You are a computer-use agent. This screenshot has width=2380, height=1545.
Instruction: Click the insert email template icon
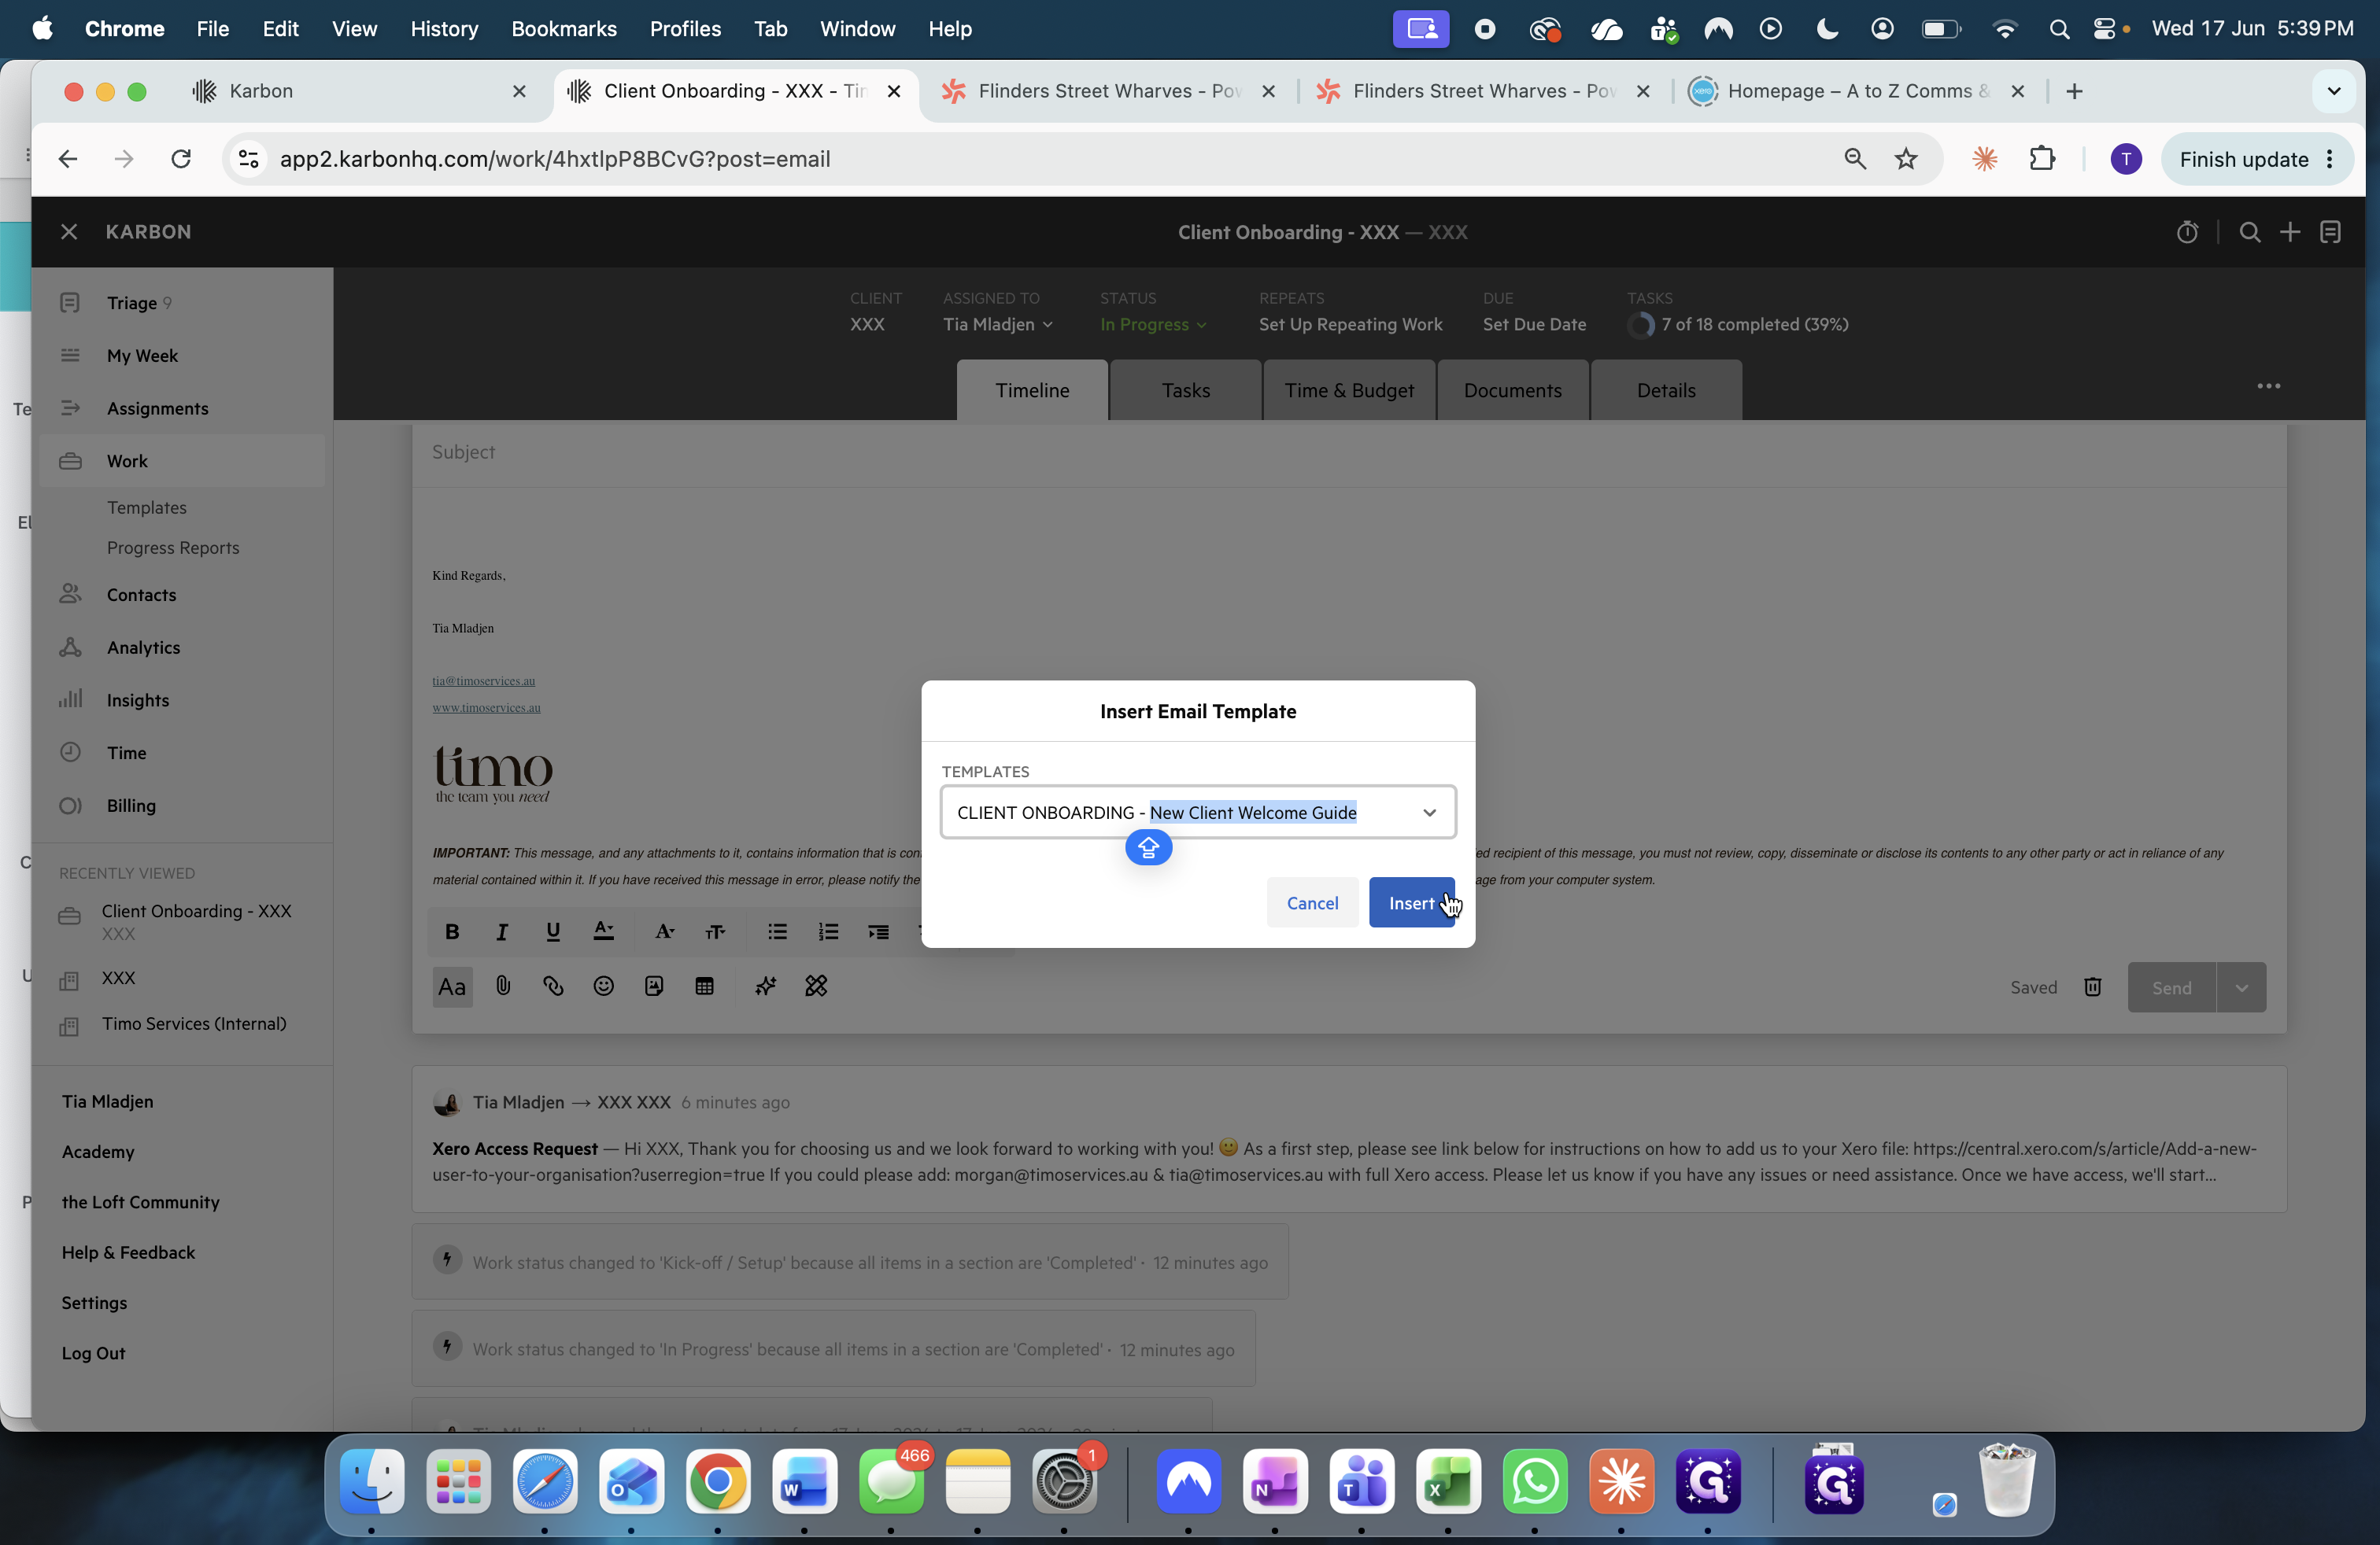coord(816,986)
